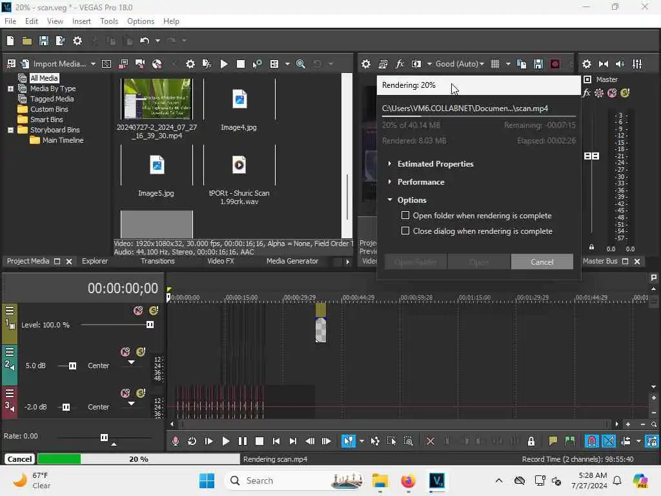Select Image4.jpg media item
661x496 pixels.
click(x=239, y=100)
